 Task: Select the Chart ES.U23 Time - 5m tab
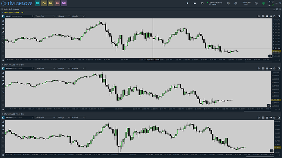(x=13, y=12)
